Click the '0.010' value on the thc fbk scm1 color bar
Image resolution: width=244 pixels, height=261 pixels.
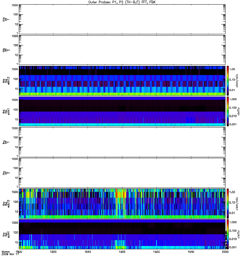pos(233,239)
